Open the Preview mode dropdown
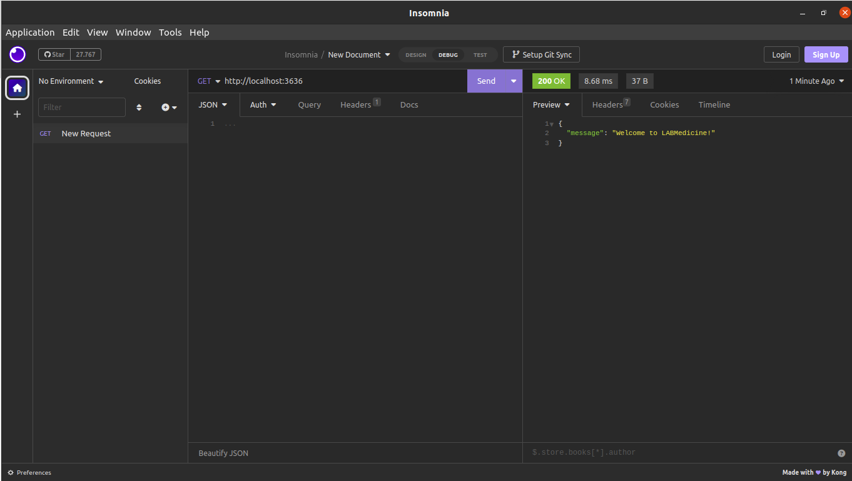The image size is (852, 481). pyautogui.click(x=552, y=105)
